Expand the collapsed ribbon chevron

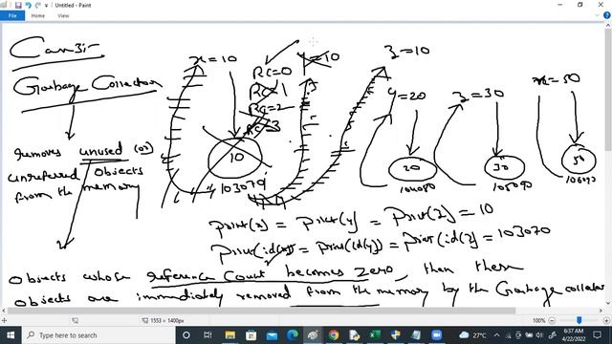[597, 15]
